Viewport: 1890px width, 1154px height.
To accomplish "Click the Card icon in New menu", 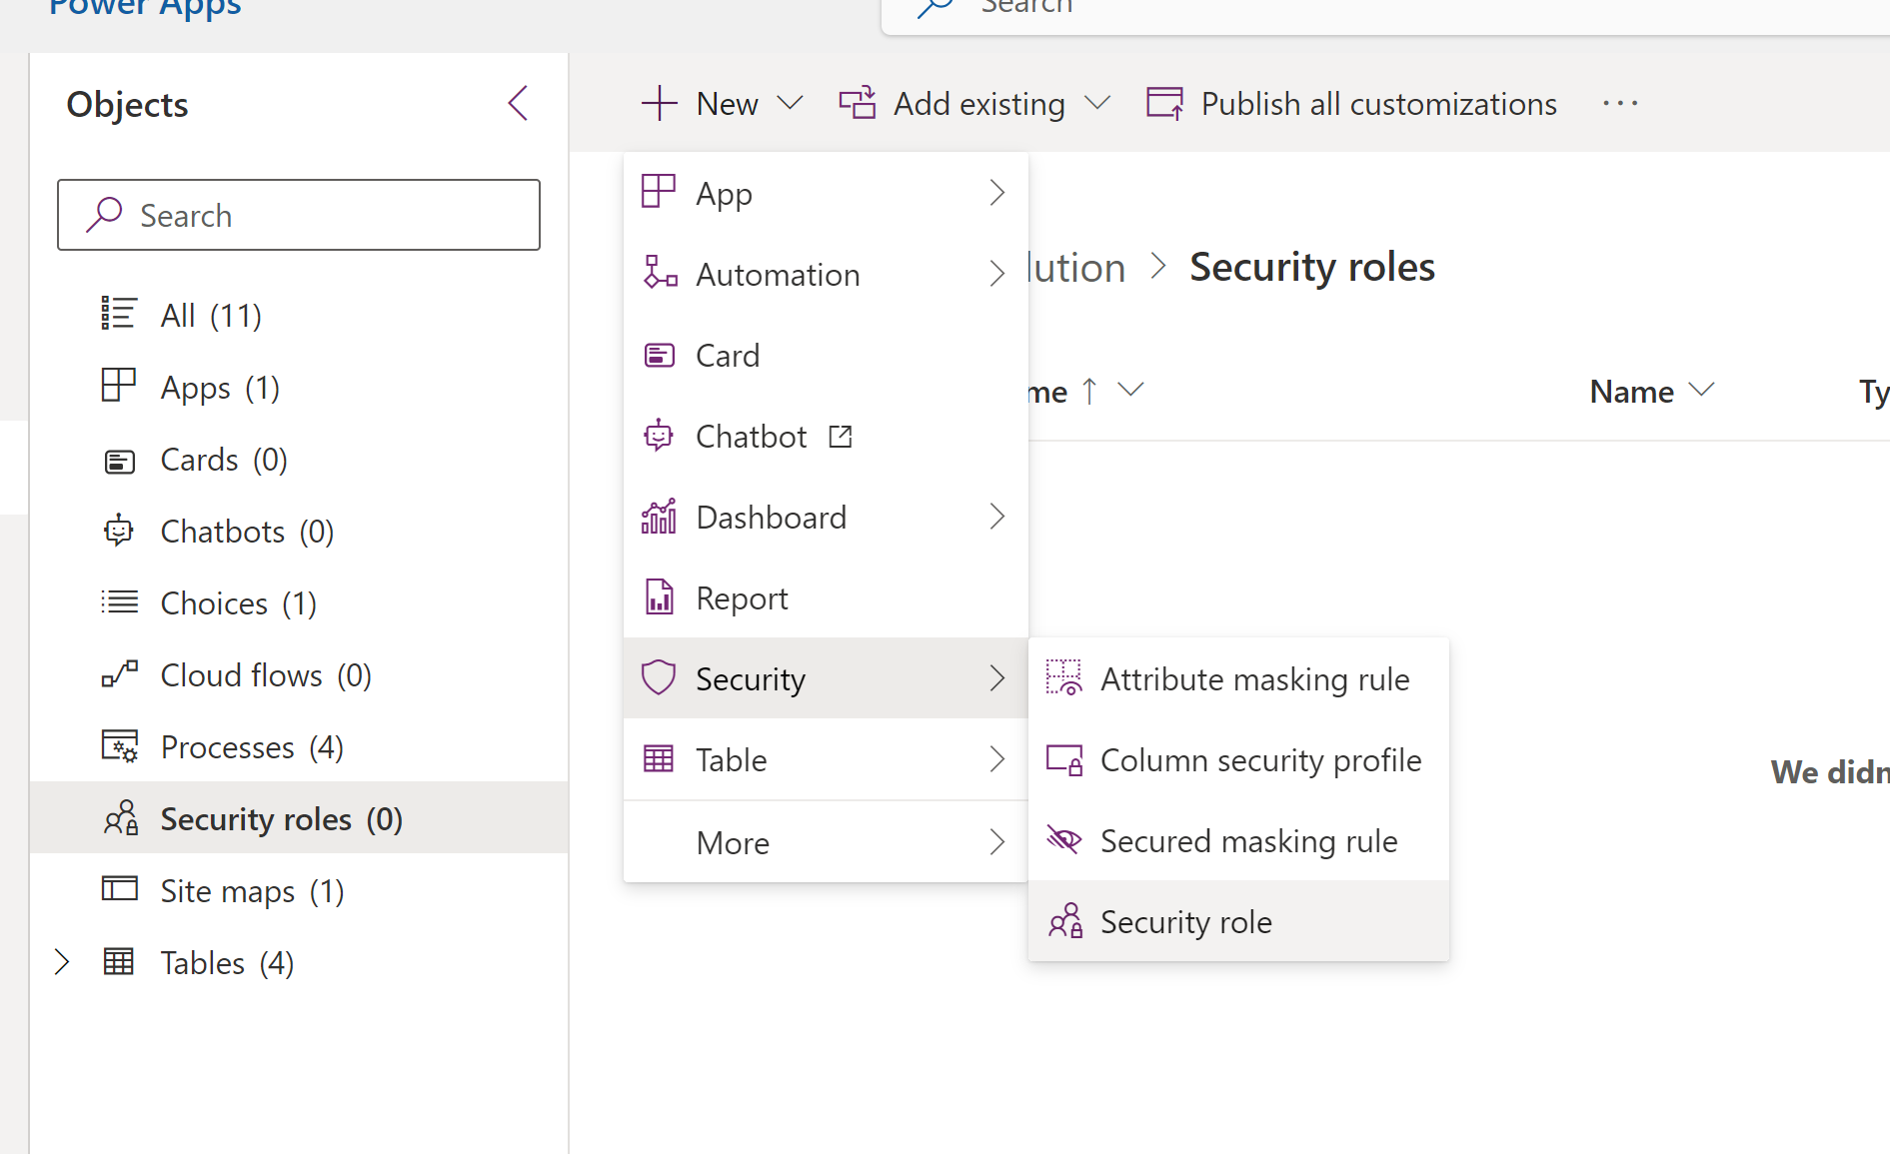I will 660,355.
